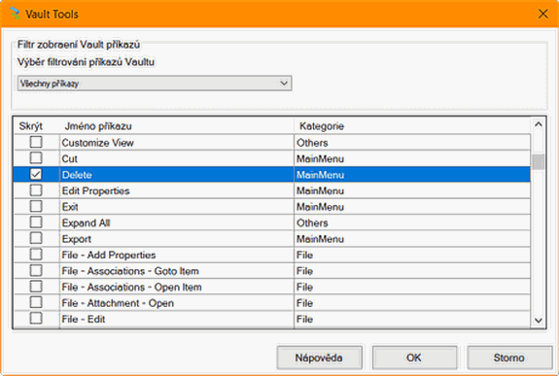559x376 pixels.
Task: Click the MainMenu category of Export row
Action: 320,239
